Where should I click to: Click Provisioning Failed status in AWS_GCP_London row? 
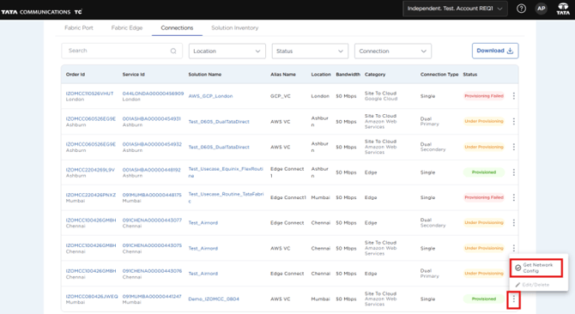484,96
